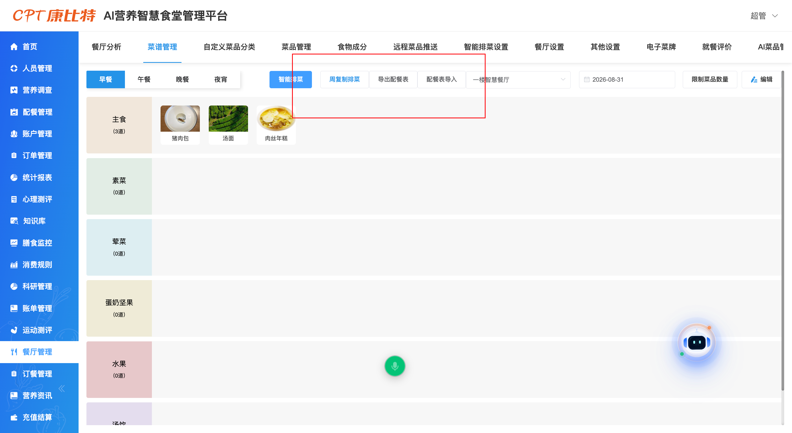792x433 pixels.
Task: Open the 超管 user menu chevron
Action: (775, 16)
